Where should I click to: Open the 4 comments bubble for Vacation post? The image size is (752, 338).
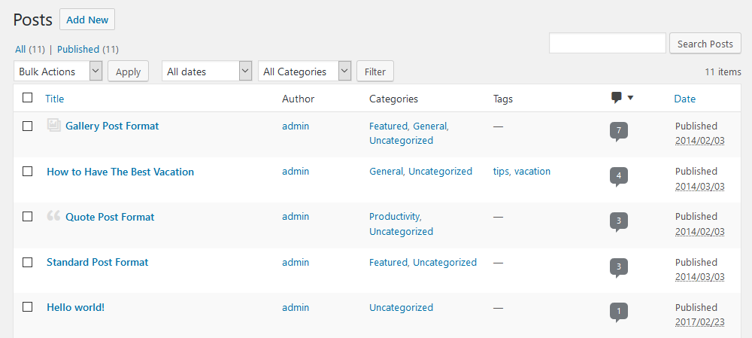(x=619, y=177)
